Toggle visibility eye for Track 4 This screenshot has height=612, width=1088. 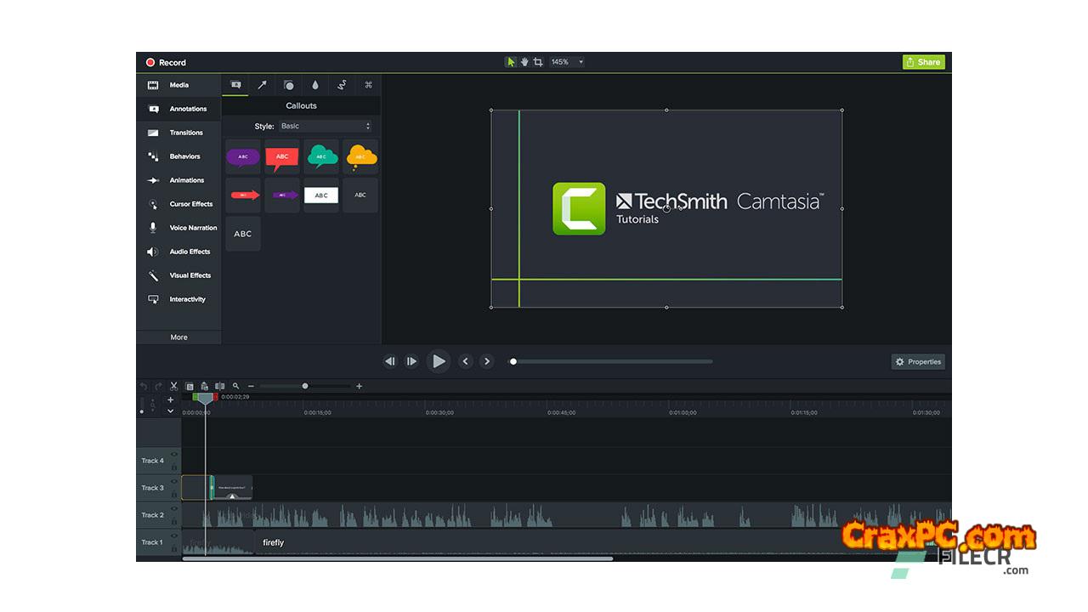pos(174,455)
